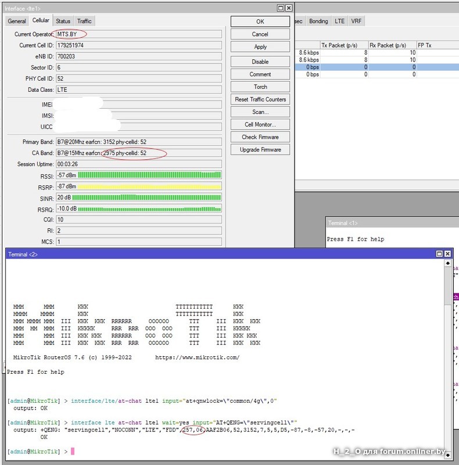Image resolution: width=459 pixels, height=465 pixels.
Task: Disable the lte1 interface
Action: point(260,62)
